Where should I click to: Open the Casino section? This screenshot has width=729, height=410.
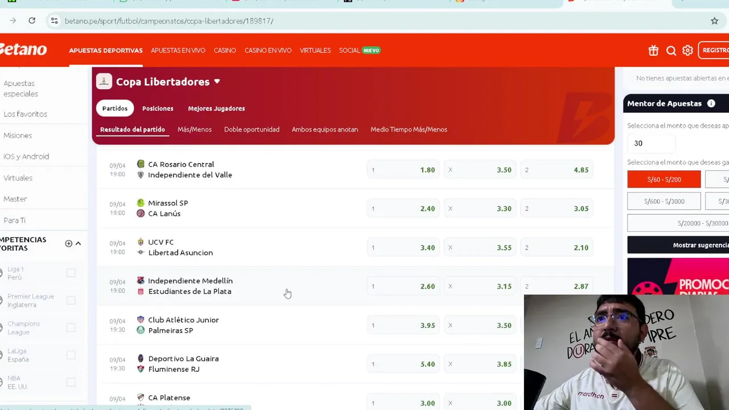click(x=225, y=51)
